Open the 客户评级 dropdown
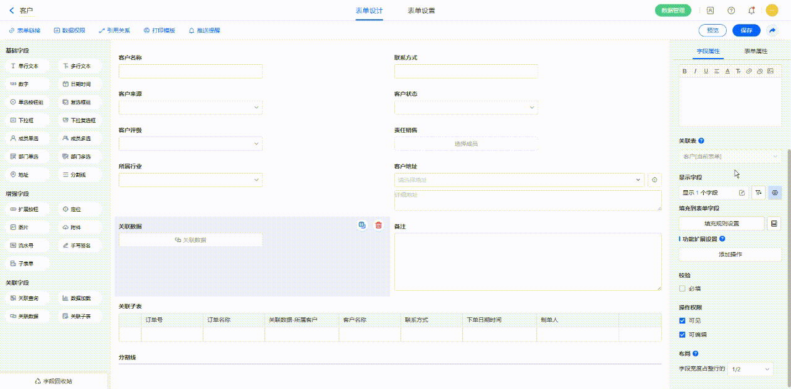 coord(190,144)
